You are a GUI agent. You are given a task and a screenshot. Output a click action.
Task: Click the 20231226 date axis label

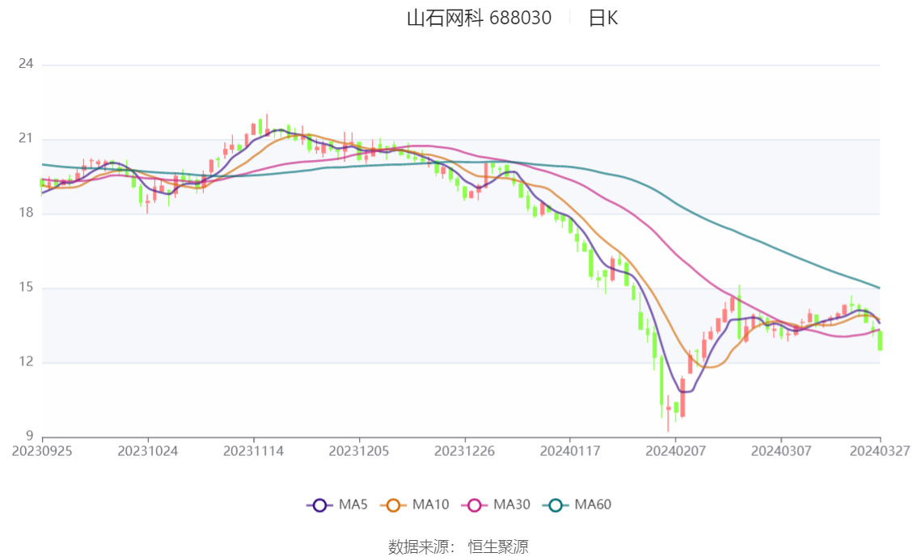[464, 451]
